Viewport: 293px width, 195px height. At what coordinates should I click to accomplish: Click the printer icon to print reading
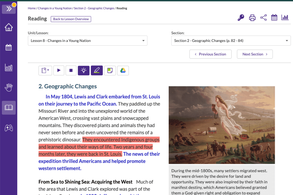pyautogui.click(x=252, y=18)
